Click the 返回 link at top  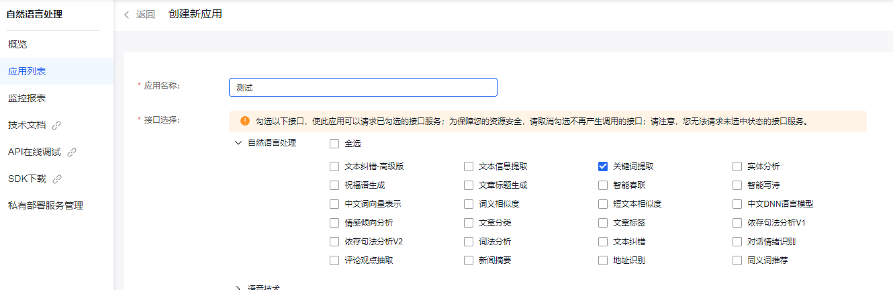[x=146, y=15]
